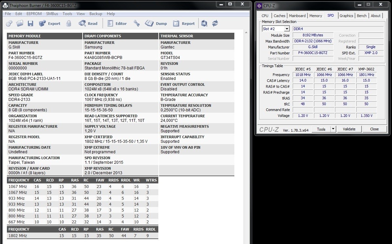
Task: Click the GT34TS04 thermal sensor model text
Action: [170, 57]
